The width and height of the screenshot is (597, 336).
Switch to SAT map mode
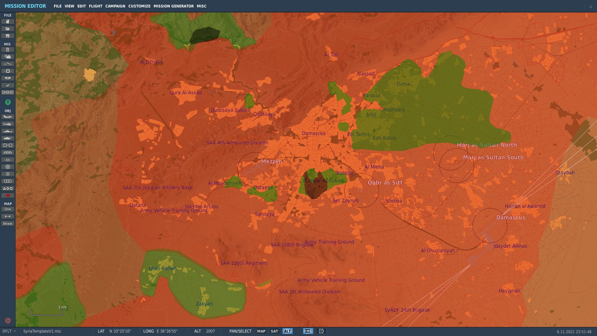point(274,331)
